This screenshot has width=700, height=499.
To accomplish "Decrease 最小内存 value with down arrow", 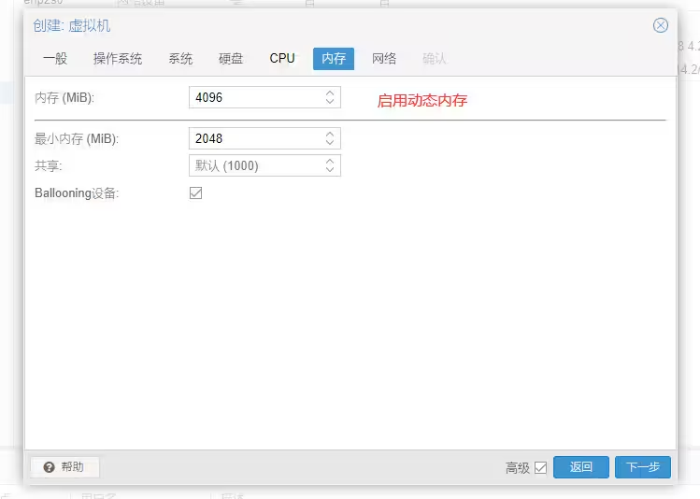I will [x=330, y=143].
